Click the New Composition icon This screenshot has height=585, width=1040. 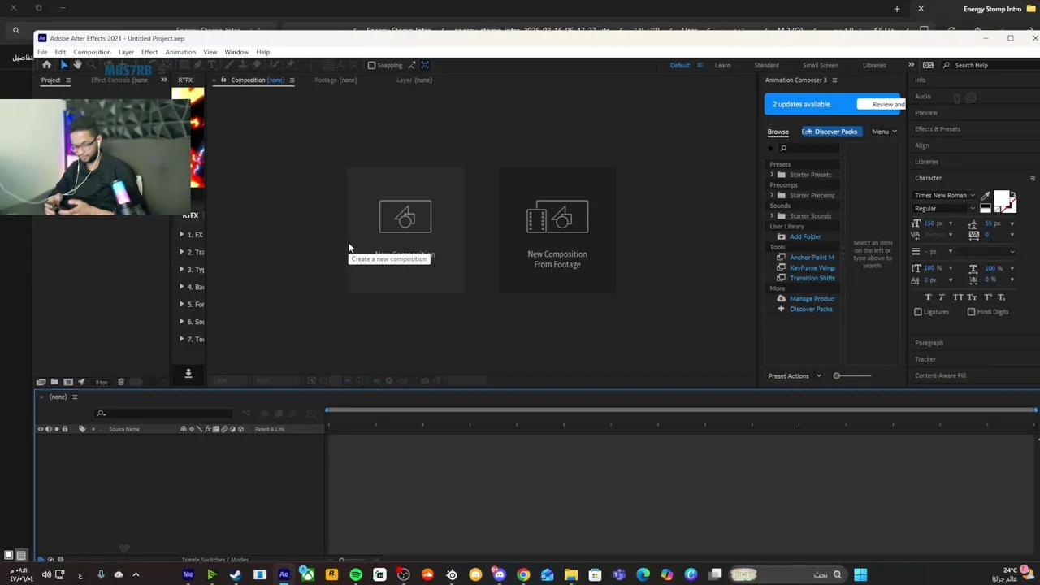coord(405,216)
